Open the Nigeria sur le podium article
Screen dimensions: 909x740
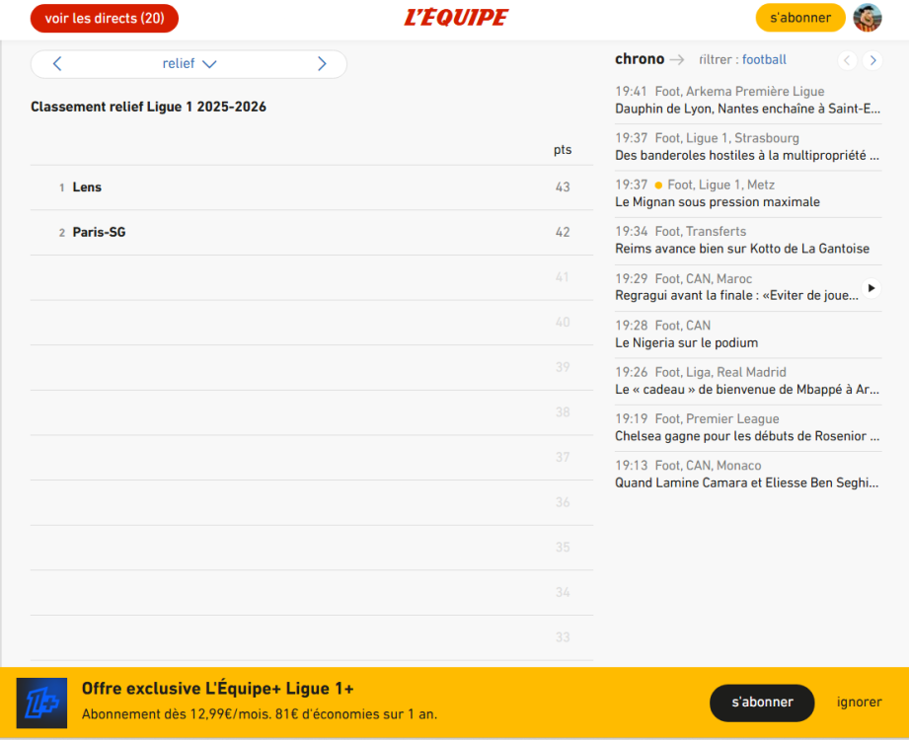pos(686,343)
